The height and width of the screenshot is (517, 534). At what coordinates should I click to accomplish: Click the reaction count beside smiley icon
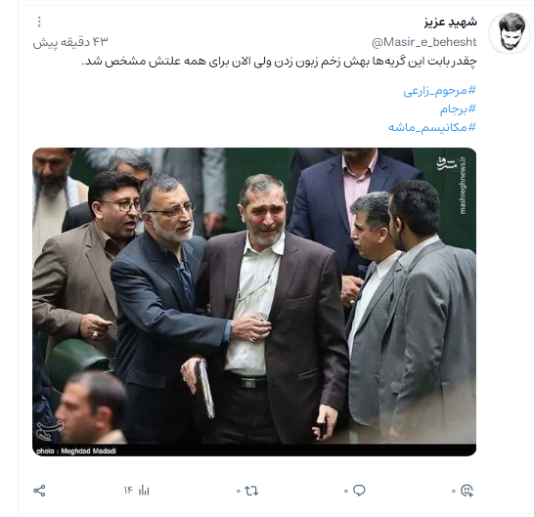[454, 492]
